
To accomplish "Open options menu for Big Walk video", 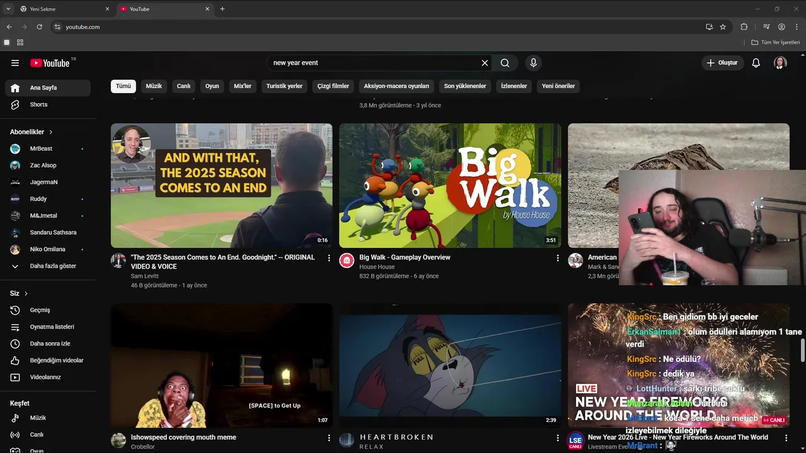I will pos(557,258).
